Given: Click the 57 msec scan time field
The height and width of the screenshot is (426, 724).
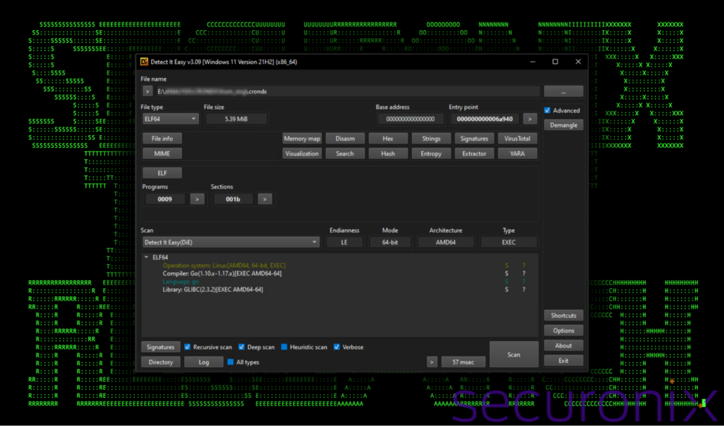Looking at the screenshot, I should (463, 362).
